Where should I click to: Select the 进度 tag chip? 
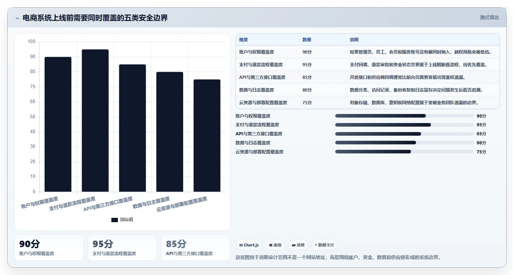click(298, 245)
